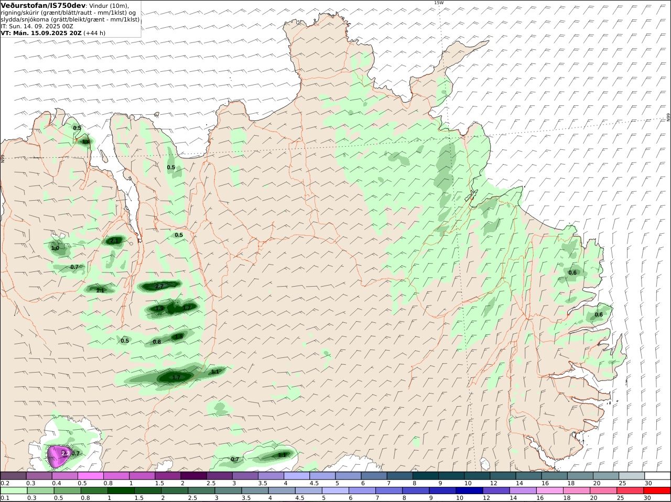Click the red 30 swatch on rain scale
Viewport: 671px width, 502px height.
coord(657,490)
